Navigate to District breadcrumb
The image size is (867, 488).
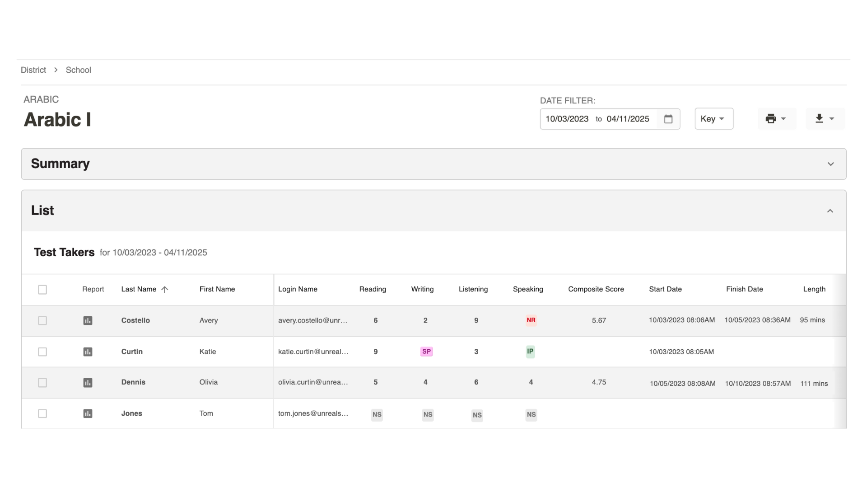[33, 70]
